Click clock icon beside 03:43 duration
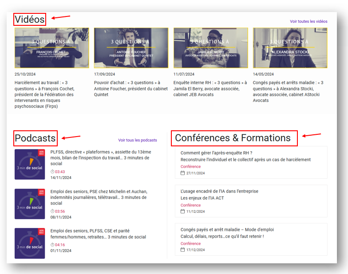The height and width of the screenshot is (274, 348). tap(52, 172)
